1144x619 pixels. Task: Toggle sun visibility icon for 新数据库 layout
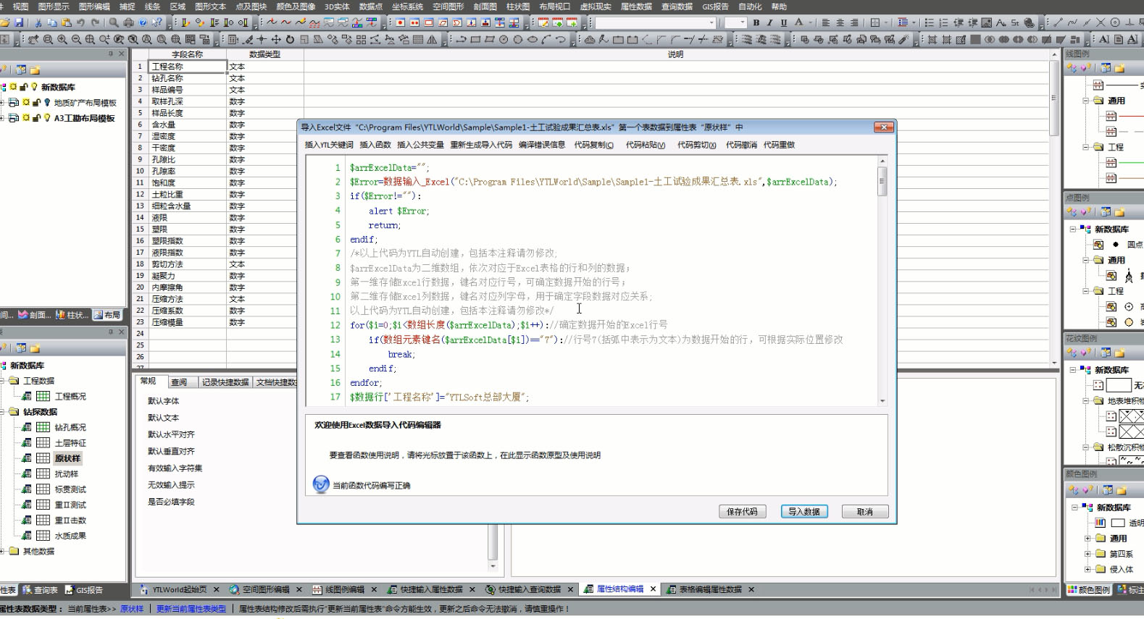[x=13, y=87]
